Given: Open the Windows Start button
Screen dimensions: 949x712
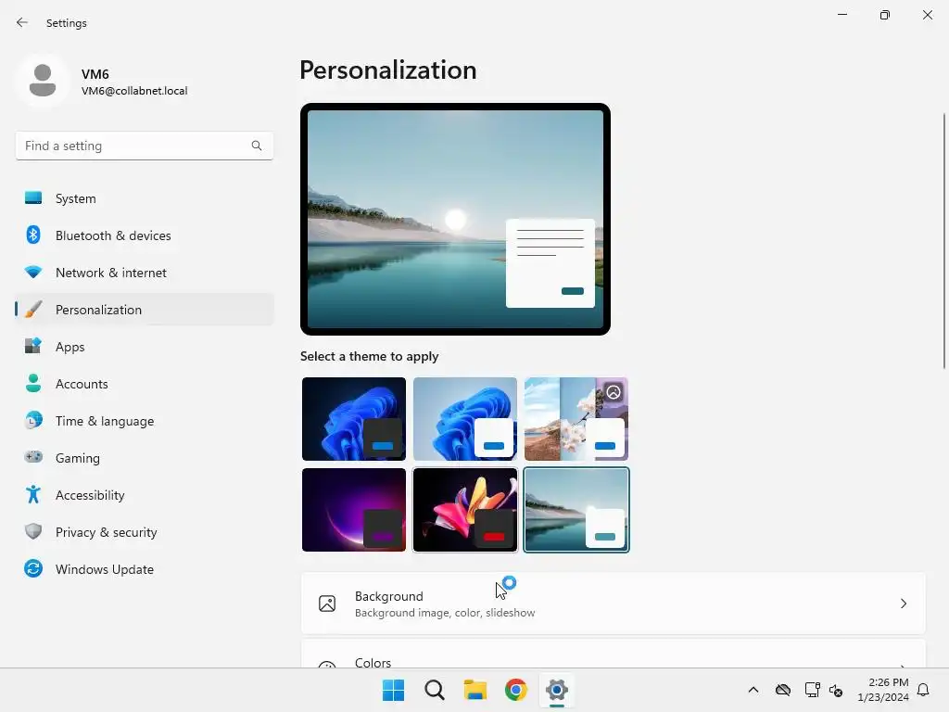Looking at the screenshot, I should click(393, 690).
